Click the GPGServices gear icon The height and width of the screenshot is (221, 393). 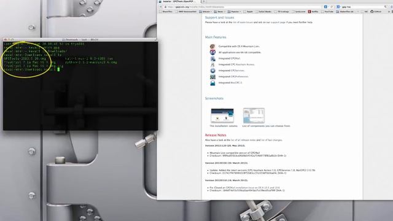pos(212,71)
